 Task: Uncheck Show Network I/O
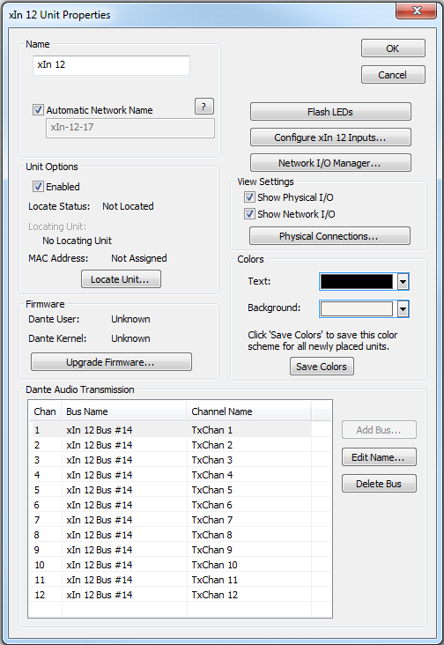click(x=249, y=214)
